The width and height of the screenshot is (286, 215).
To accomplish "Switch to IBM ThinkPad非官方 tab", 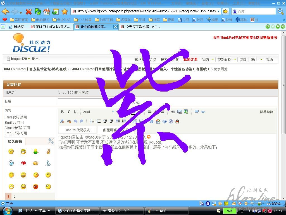I will point(51,27).
